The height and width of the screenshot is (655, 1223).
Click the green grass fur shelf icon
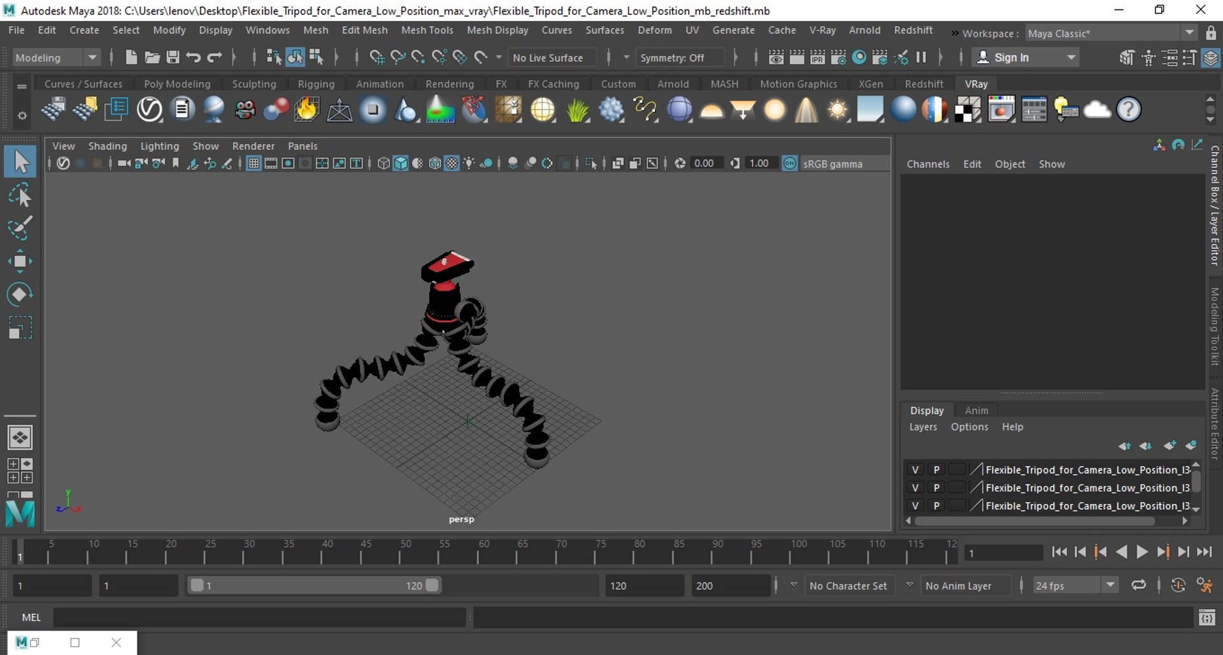577,110
